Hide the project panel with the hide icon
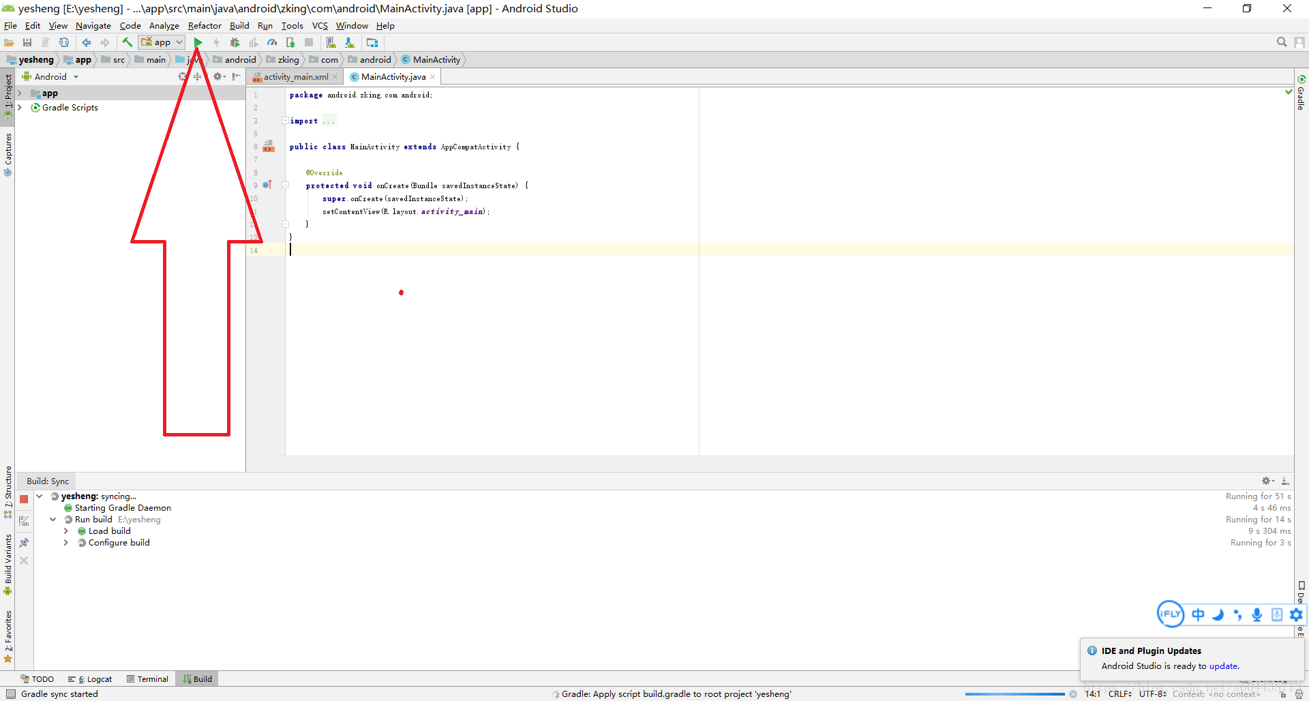1309x701 pixels. coord(236,77)
